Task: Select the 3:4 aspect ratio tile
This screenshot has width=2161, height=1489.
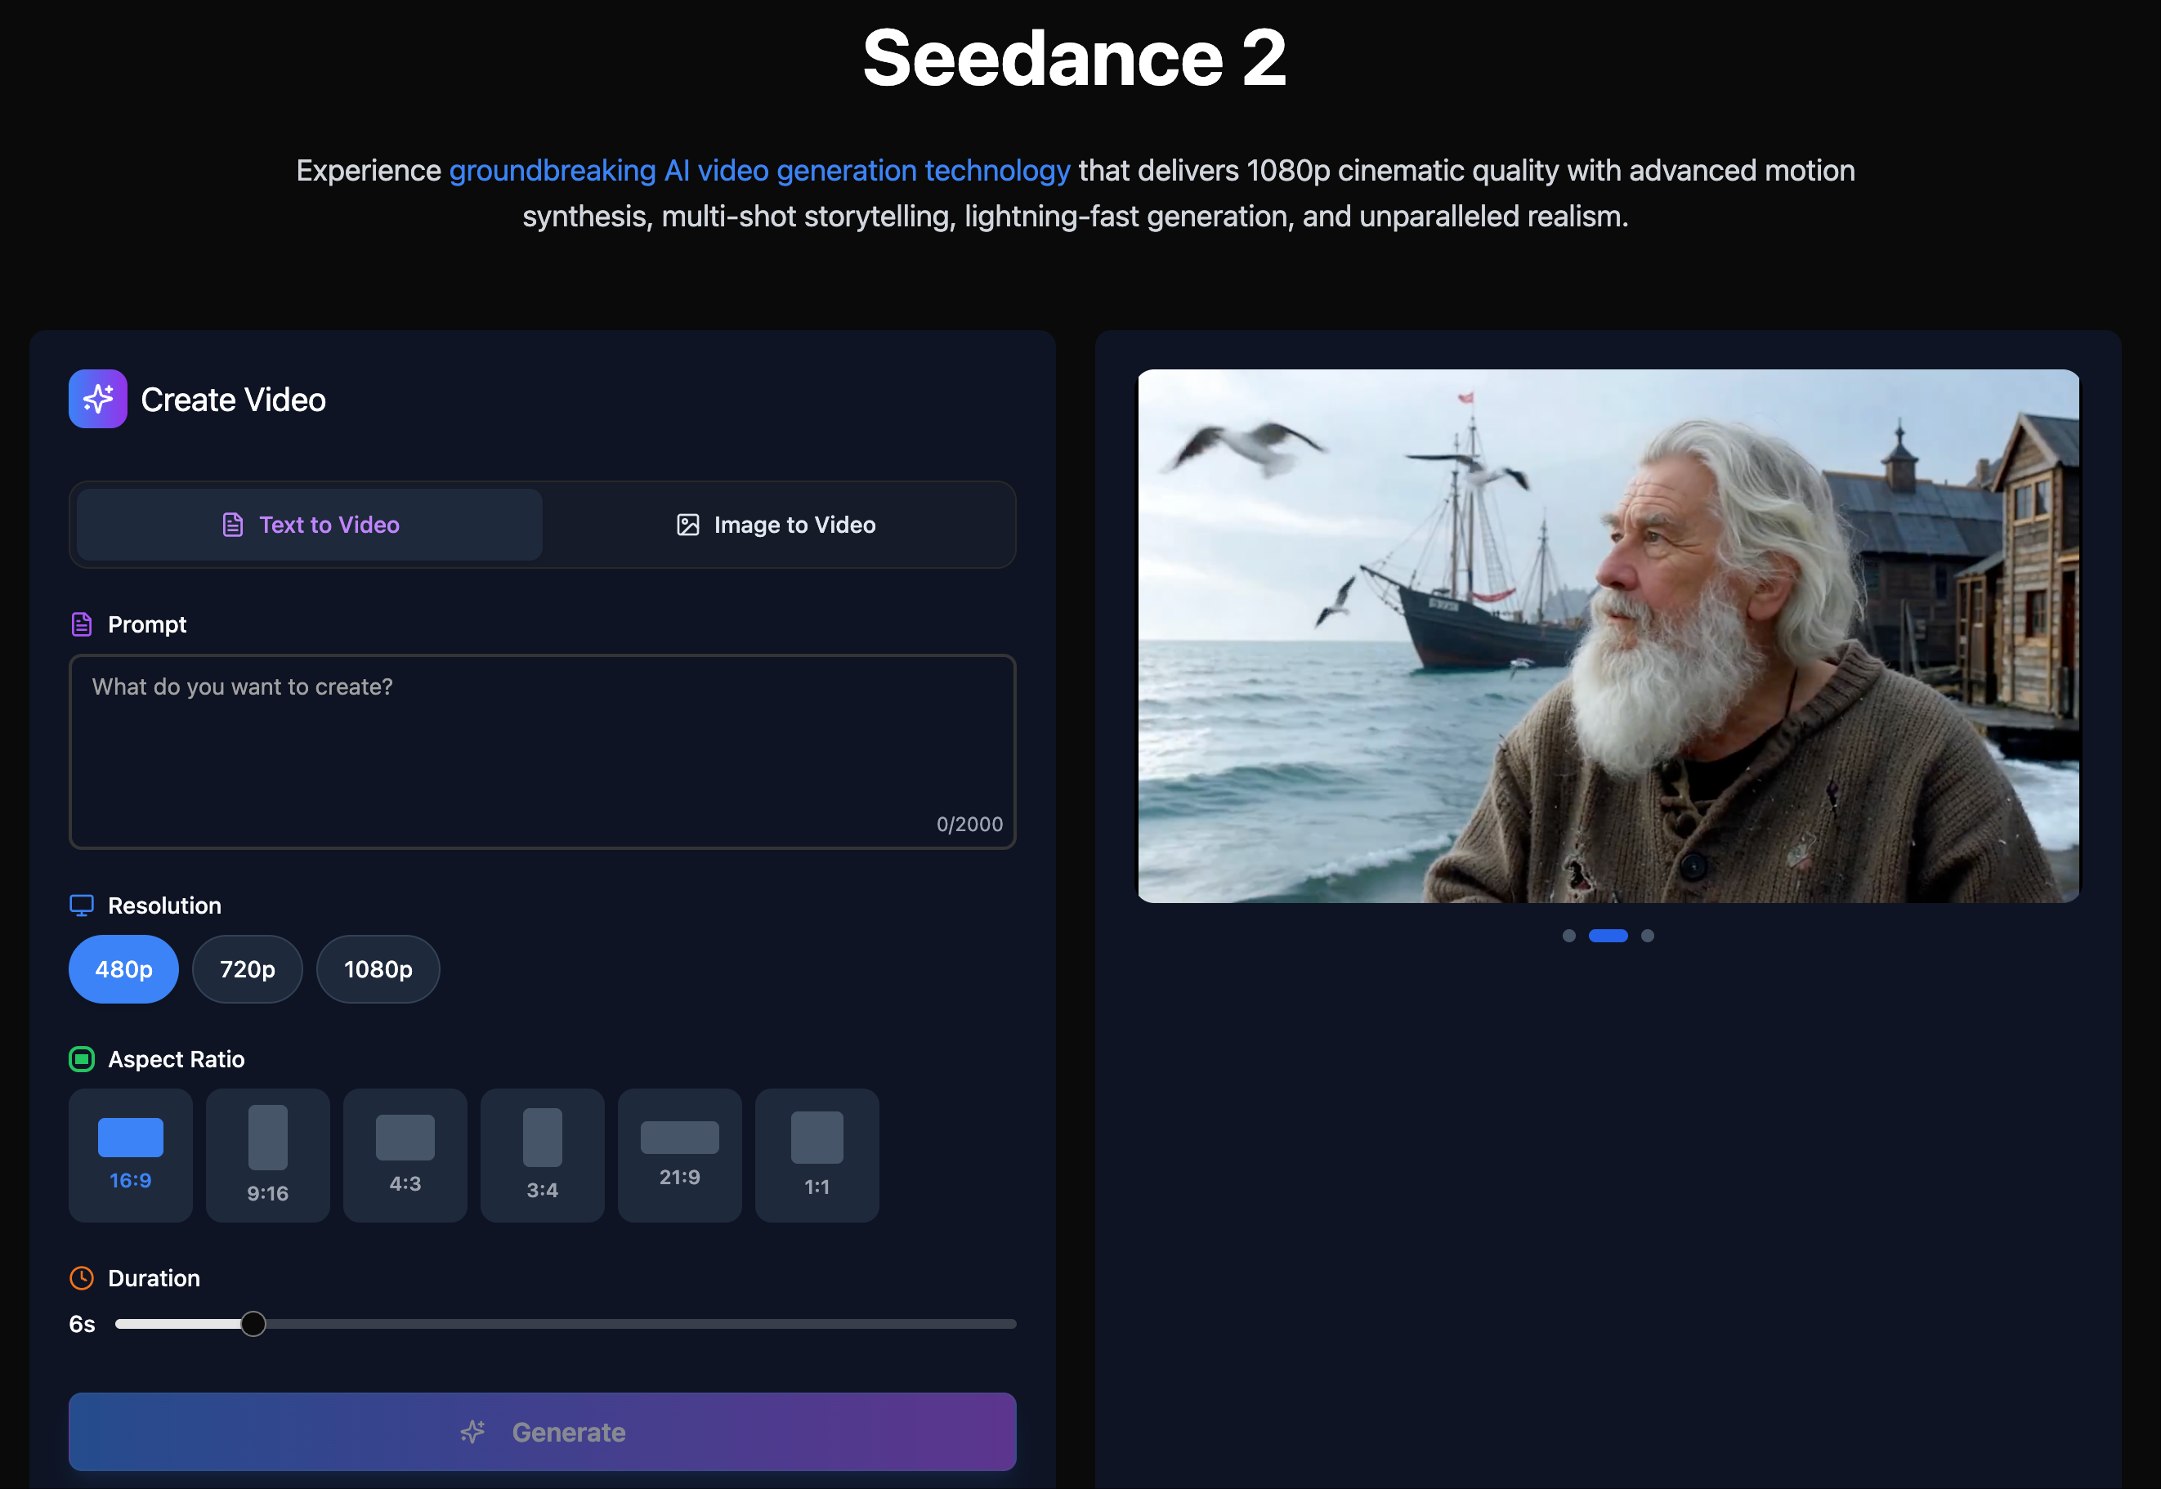Action: 542,1155
